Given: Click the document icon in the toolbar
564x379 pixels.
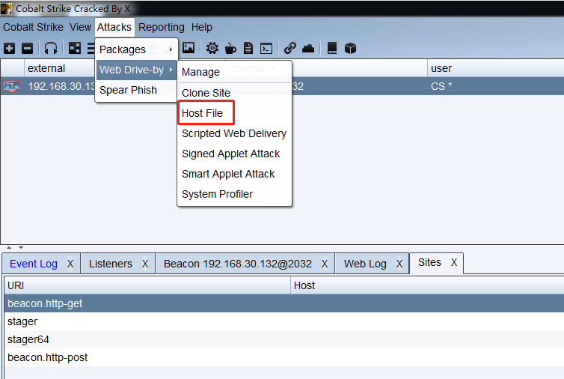Looking at the screenshot, I should point(248,48).
